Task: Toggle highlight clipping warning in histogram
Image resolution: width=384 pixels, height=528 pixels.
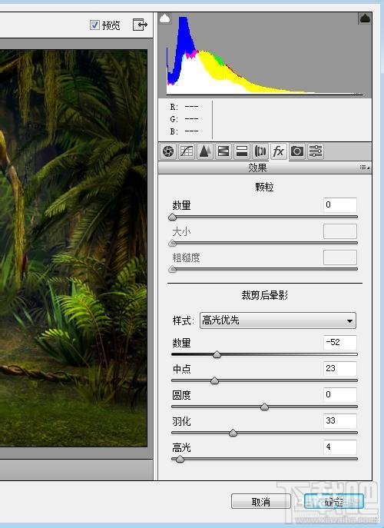Action: click(365, 18)
